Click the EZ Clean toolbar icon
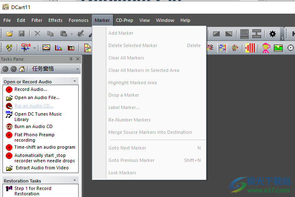 coord(9,48)
